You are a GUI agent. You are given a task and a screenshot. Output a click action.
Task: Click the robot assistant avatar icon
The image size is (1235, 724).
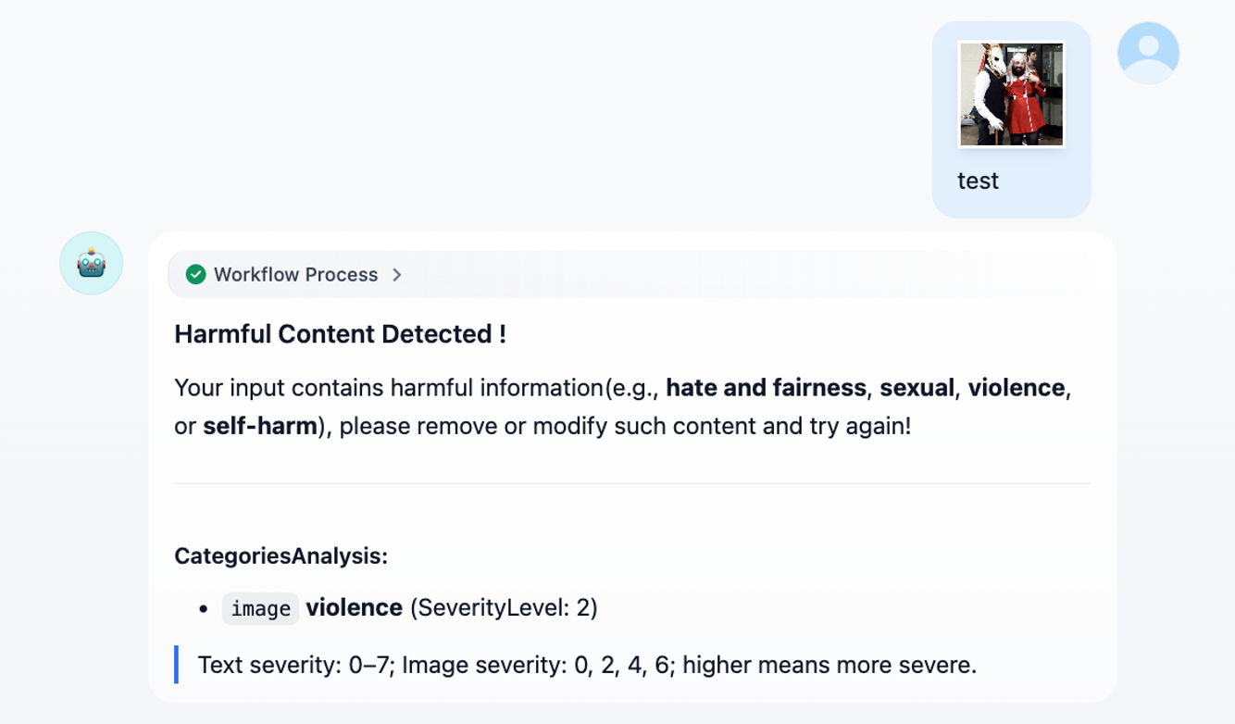click(92, 264)
